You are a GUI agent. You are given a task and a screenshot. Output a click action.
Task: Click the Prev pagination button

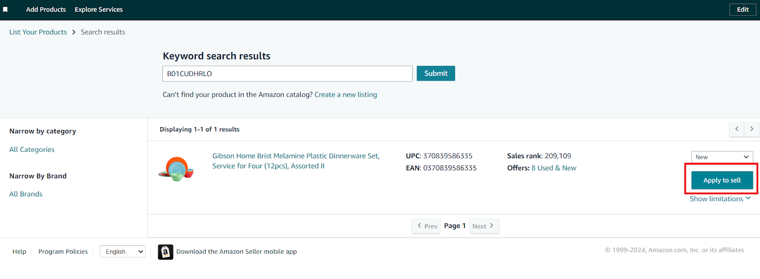pos(427,226)
